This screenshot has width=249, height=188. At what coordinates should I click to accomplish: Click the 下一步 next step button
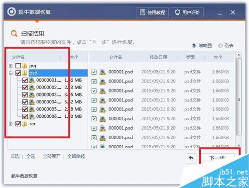[218, 158]
